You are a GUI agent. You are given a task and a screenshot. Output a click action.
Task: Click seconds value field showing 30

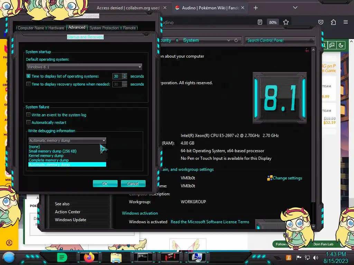click(117, 76)
